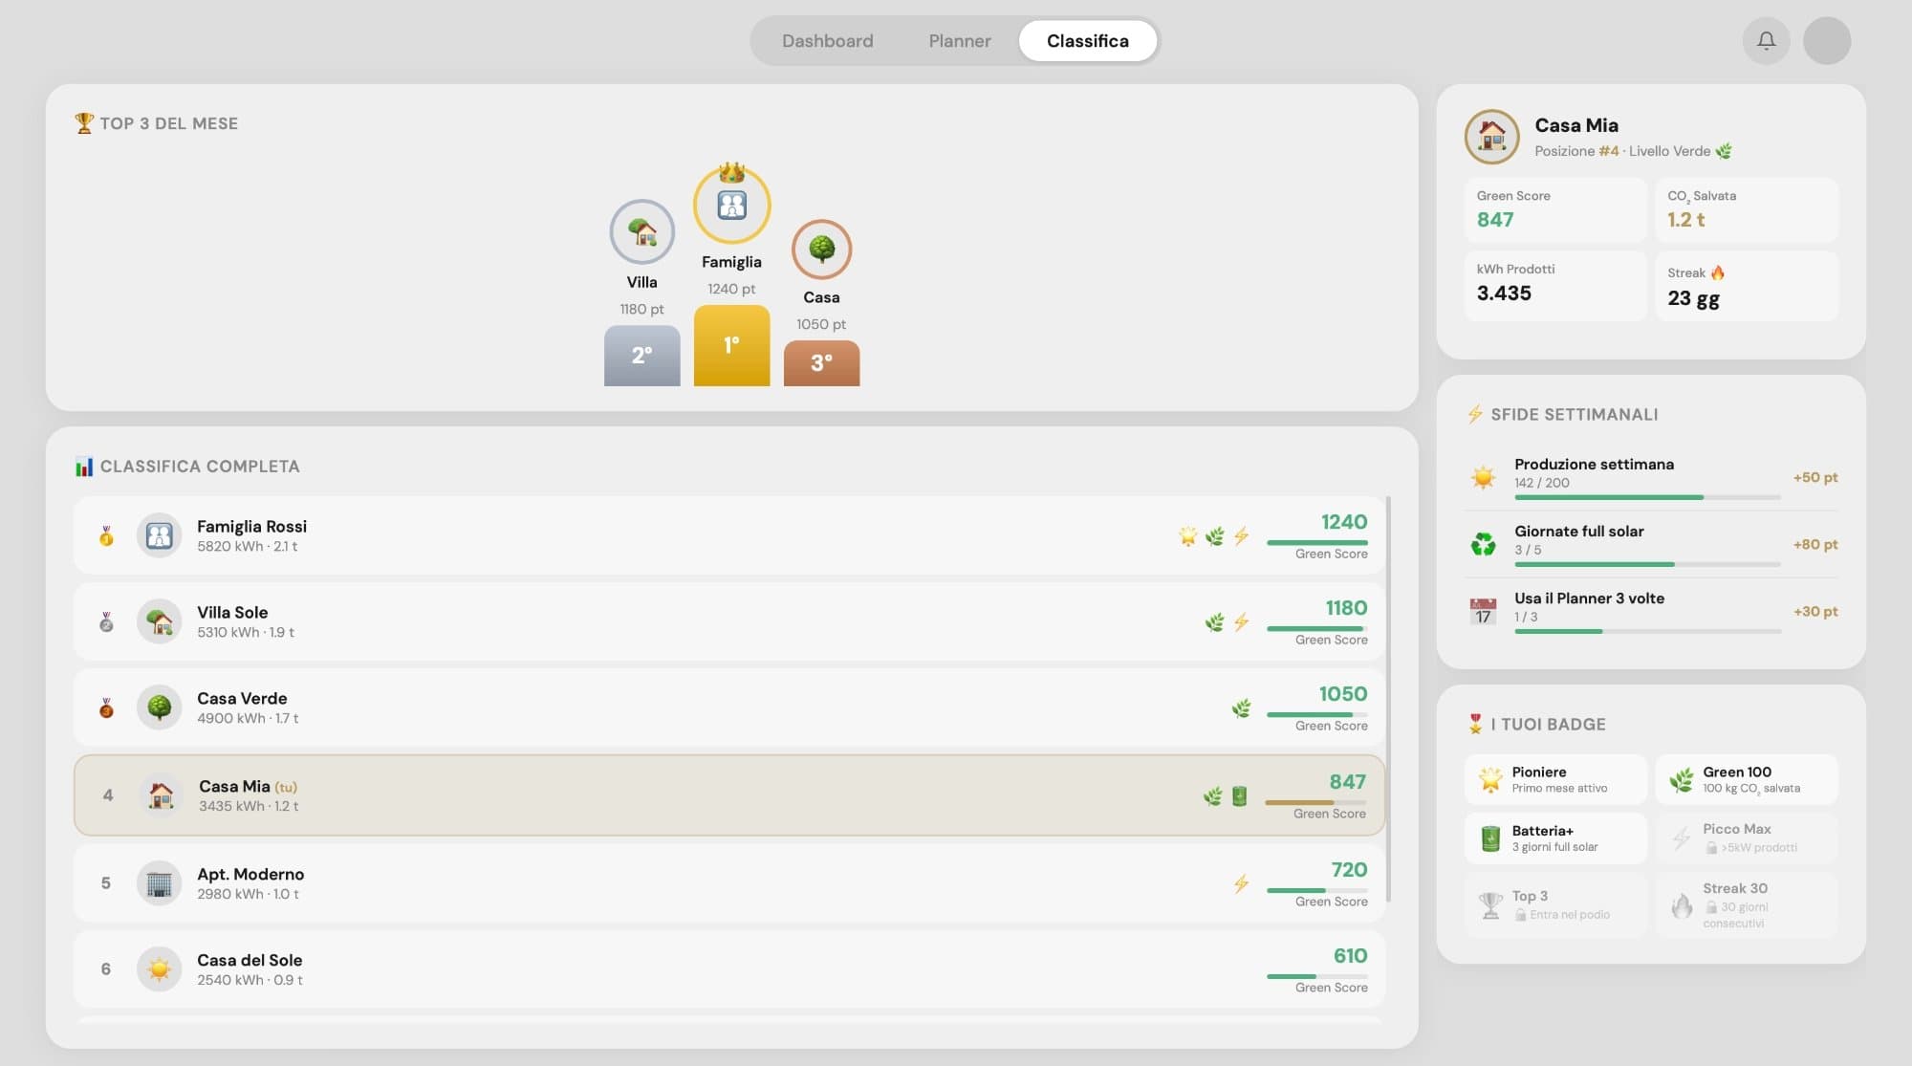Click the recycle icon for Giornate full solar
This screenshot has width=1912, height=1066.
1483,544
